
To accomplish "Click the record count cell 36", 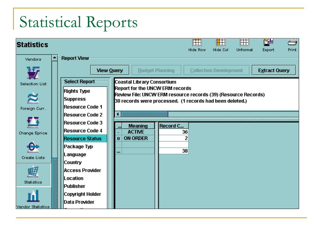I will [x=173, y=132].
